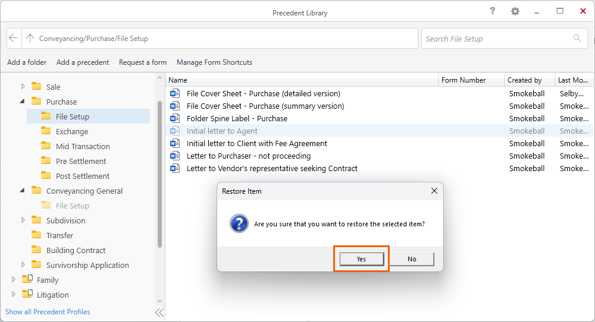Click Add a precedent menu item
Image resolution: width=595 pixels, height=322 pixels.
[83, 62]
